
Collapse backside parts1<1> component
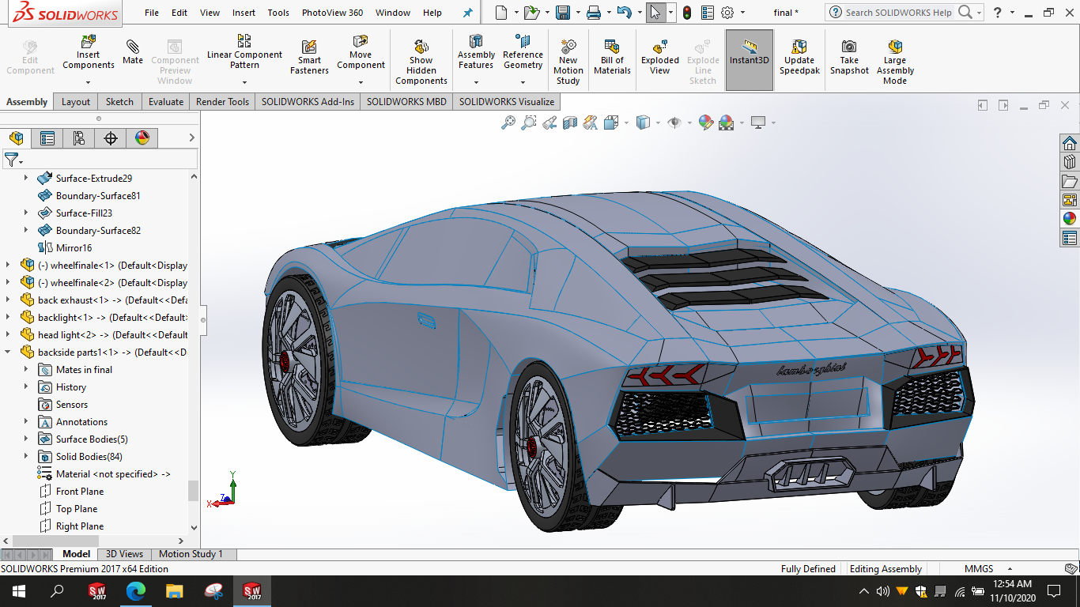[x=8, y=353]
